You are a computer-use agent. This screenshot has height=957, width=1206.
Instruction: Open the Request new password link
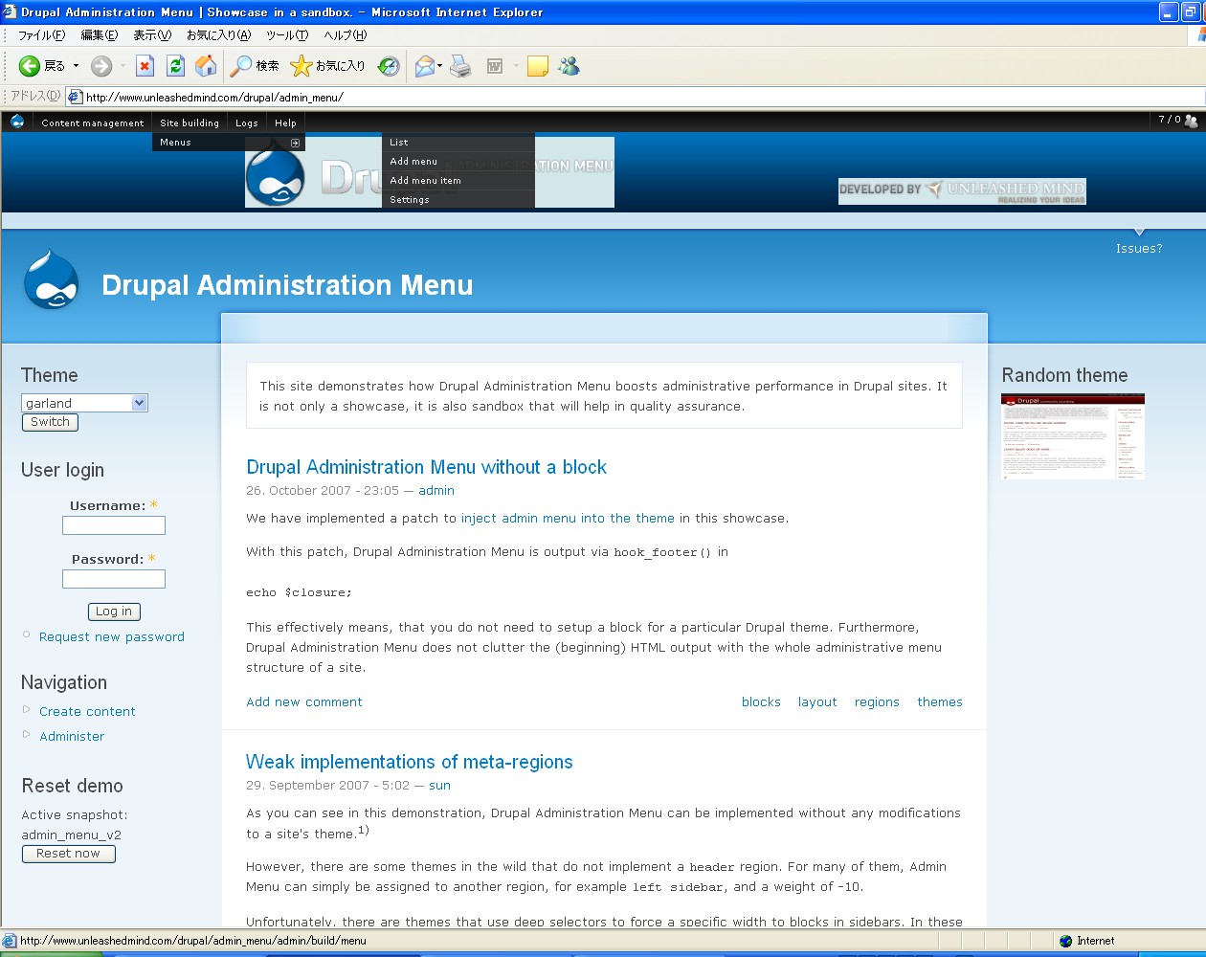(112, 637)
